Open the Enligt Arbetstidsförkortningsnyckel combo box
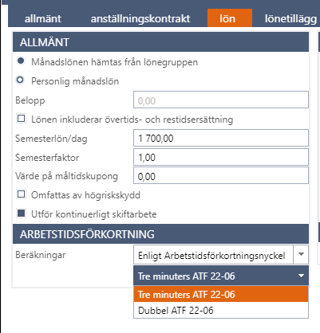Viewport: 320px width, 333px height. tap(213, 254)
